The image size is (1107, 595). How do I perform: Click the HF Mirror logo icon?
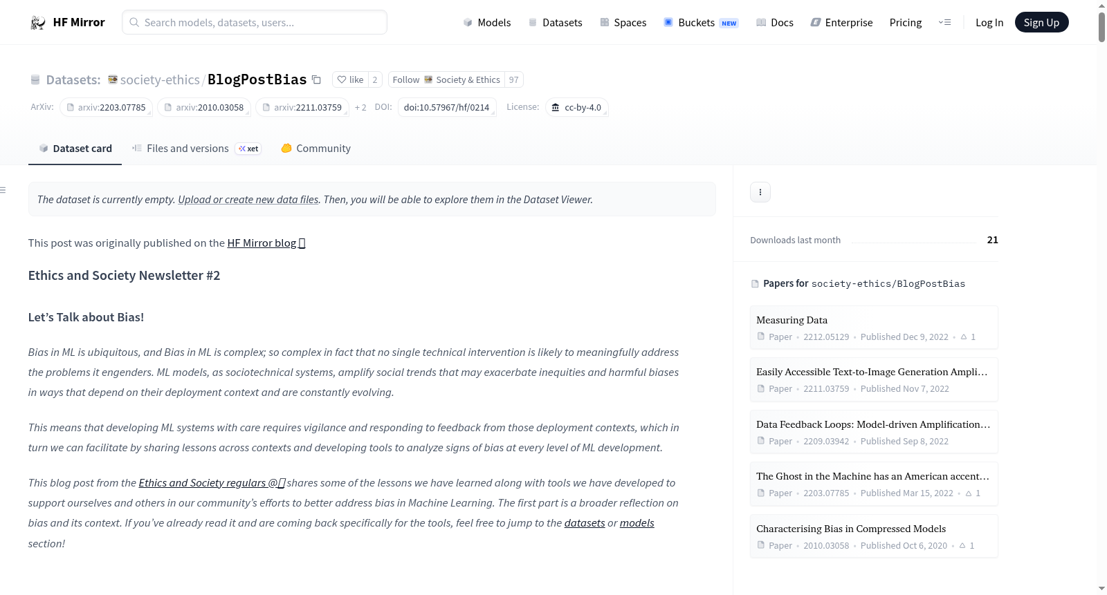(x=38, y=23)
